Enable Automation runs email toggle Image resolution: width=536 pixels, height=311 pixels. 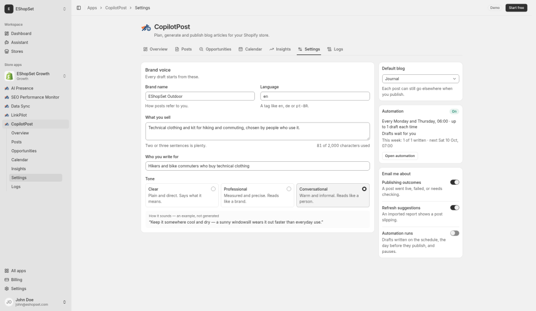(455, 233)
